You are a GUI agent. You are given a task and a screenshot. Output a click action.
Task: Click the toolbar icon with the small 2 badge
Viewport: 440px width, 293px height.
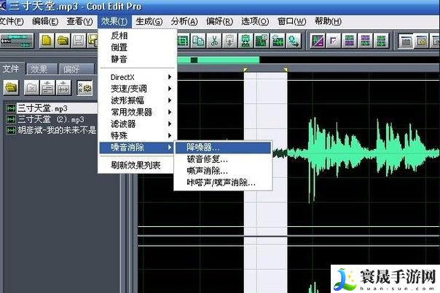click(x=262, y=41)
